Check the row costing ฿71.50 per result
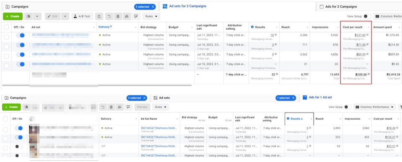 click(x=6, y=46)
